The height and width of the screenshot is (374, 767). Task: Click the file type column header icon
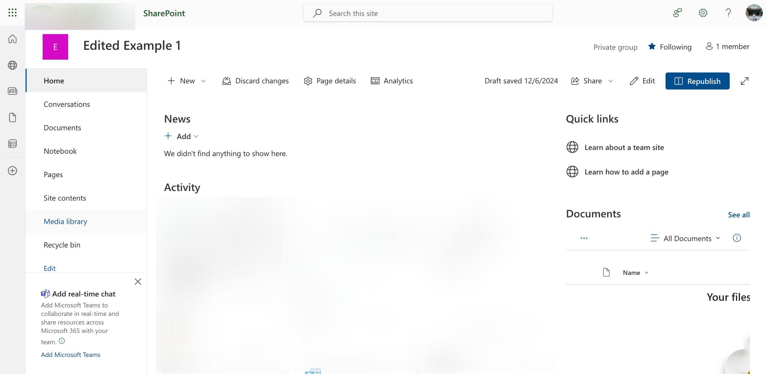[606, 272]
